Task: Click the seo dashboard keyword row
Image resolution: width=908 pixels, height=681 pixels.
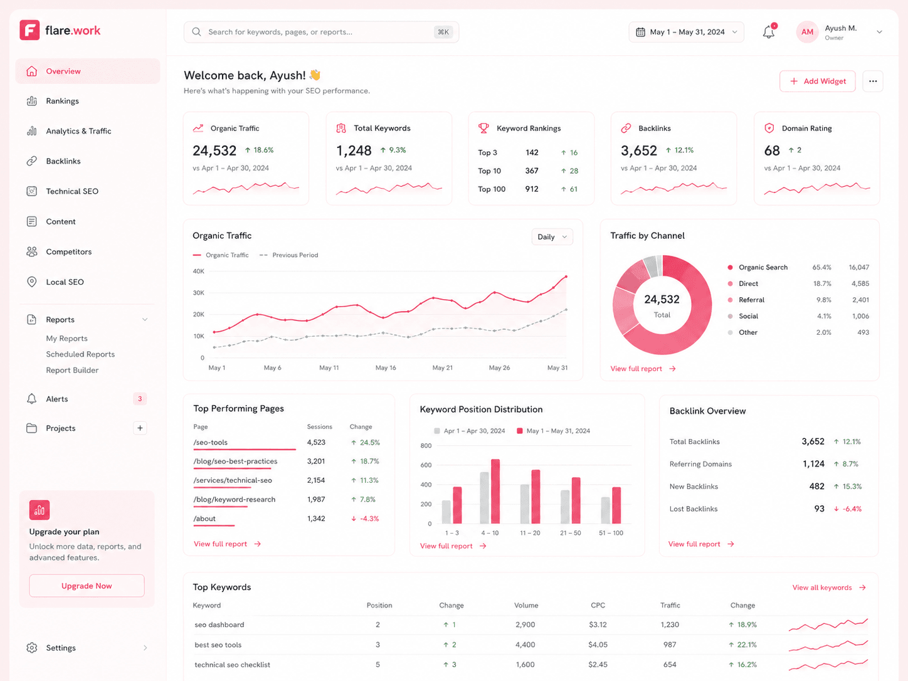Action: pos(531,625)
